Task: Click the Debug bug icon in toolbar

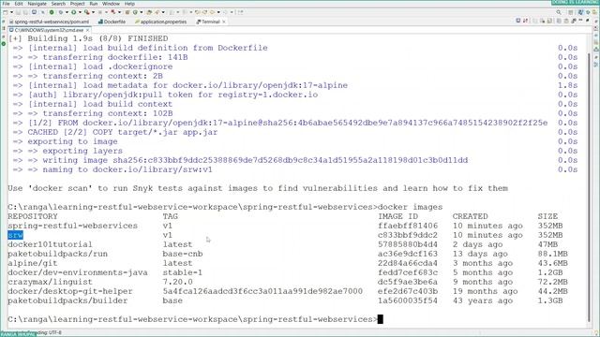Action: [x=61, y=12]
